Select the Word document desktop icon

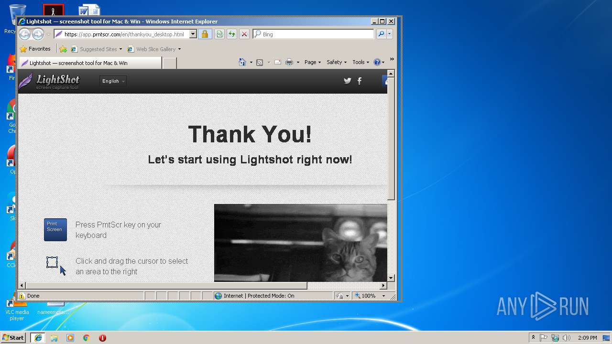[89, 10]
